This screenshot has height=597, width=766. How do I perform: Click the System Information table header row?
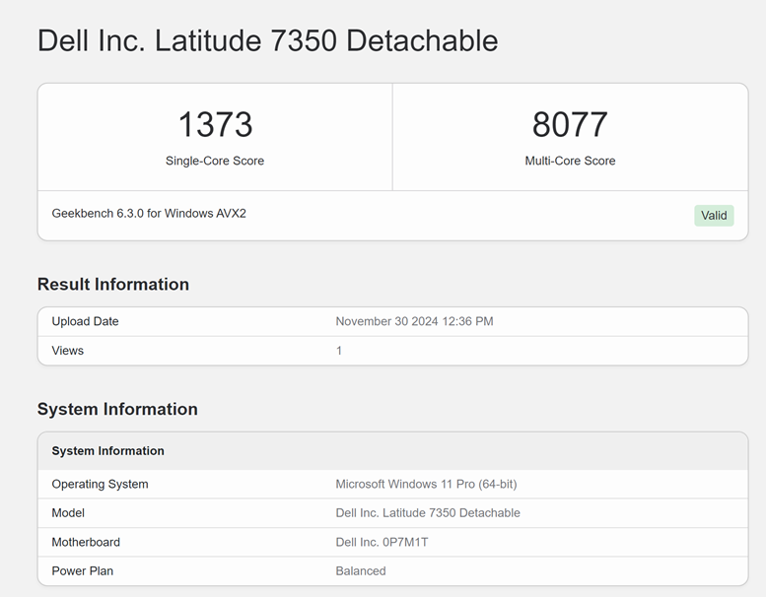click(108, 451)
